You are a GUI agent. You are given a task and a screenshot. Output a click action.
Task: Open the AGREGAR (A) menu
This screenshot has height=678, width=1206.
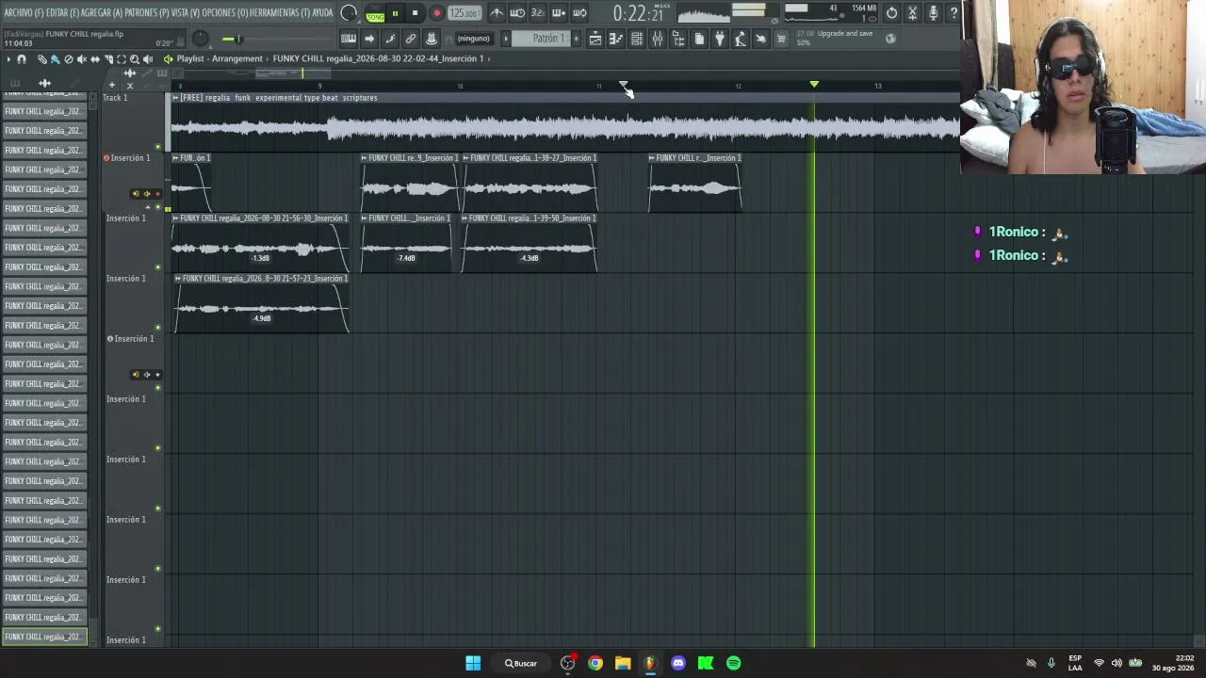tap(103, 13)
